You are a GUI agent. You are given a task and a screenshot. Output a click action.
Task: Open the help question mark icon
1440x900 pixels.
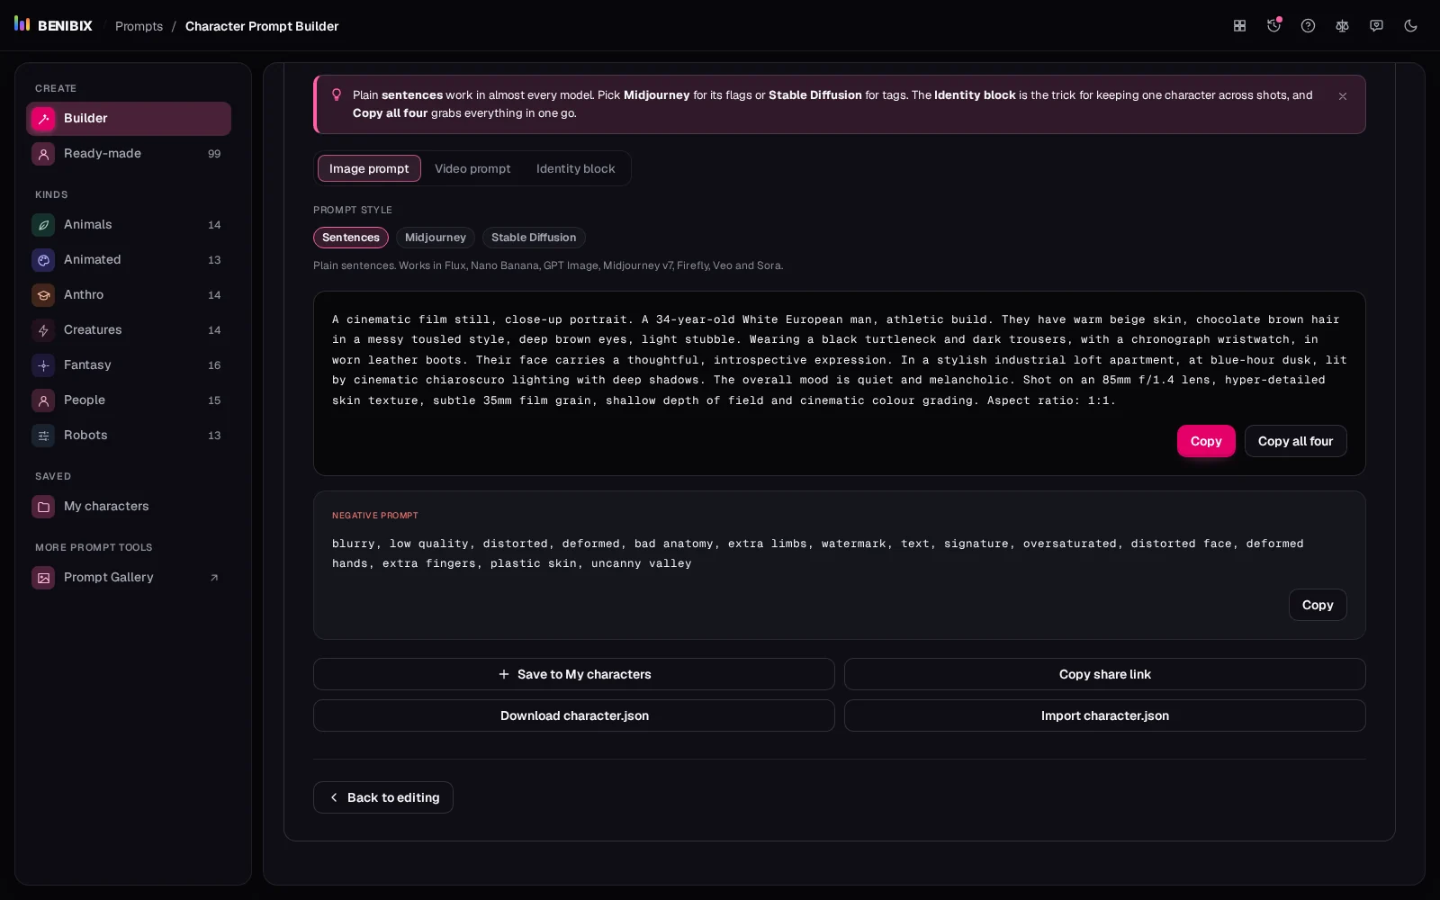(1308, 26)
